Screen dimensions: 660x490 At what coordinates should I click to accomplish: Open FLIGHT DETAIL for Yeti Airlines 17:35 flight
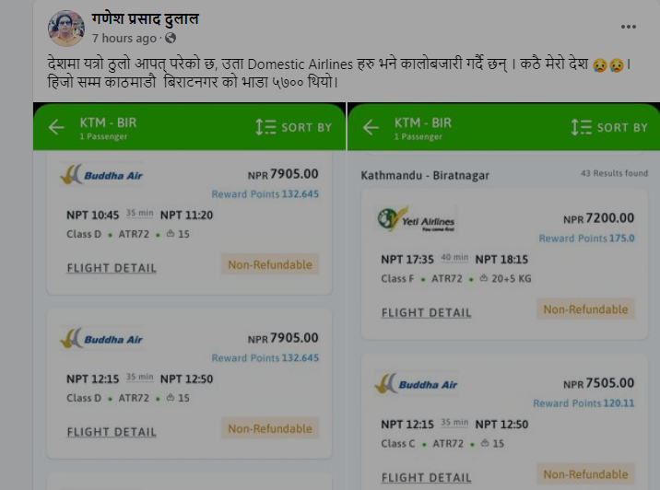(426, 313)
